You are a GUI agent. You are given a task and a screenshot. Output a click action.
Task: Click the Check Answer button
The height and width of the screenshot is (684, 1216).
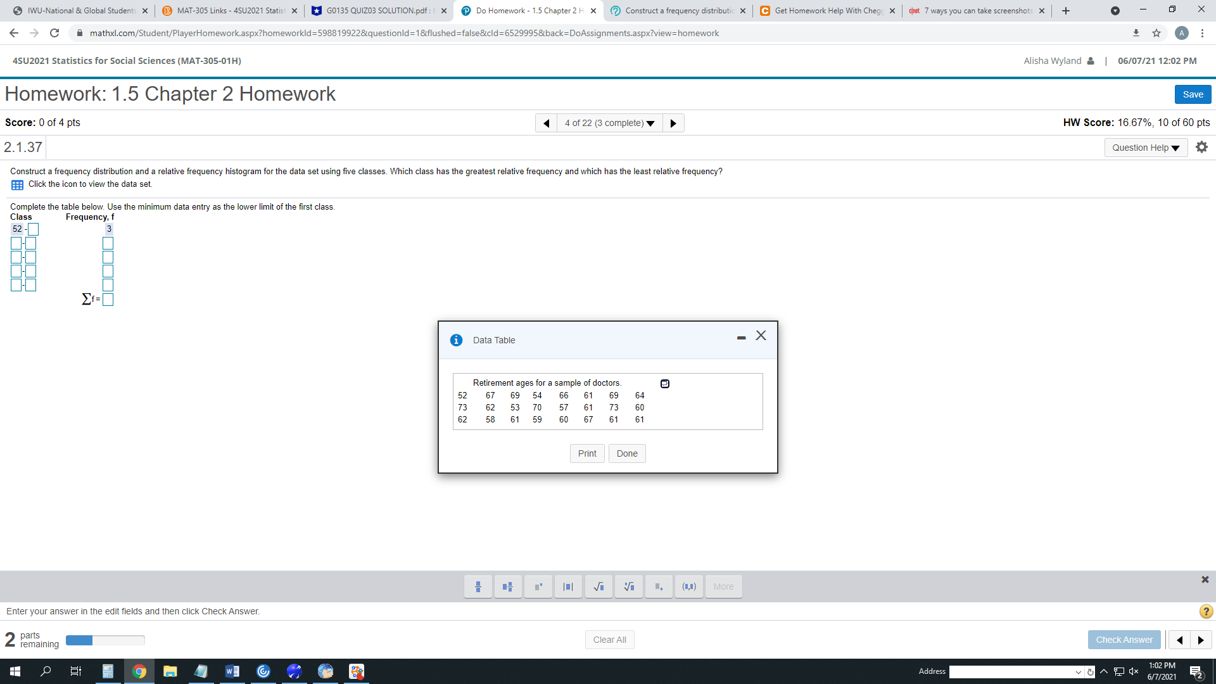click(1124, 640)
